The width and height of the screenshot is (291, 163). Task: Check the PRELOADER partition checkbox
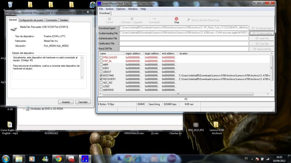coord(101,58)
